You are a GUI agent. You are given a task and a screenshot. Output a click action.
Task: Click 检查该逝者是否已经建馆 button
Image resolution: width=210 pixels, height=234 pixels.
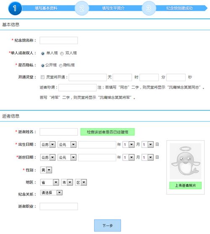point(108,132)
